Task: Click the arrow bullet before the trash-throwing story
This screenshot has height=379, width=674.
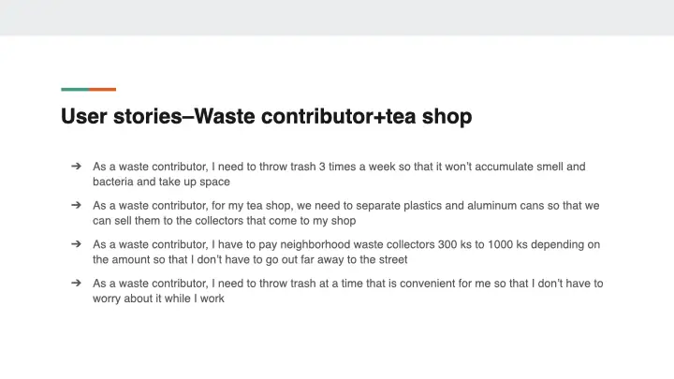Action: pyautogui.click(x=75, y=167)
